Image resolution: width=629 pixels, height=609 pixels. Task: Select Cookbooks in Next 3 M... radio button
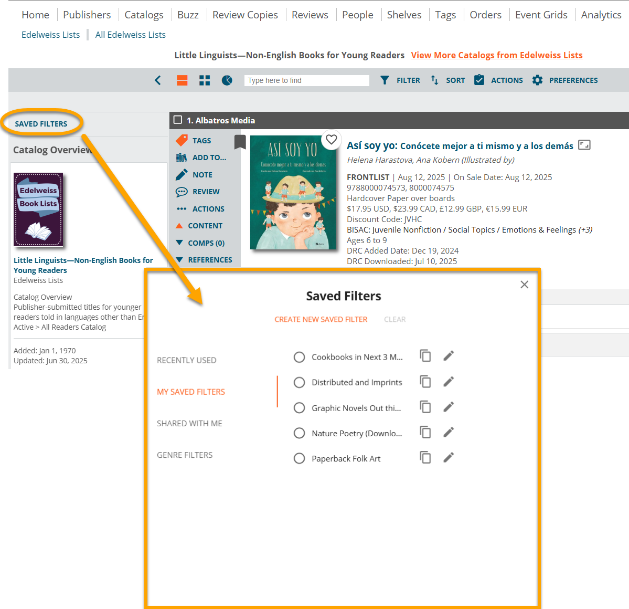pos(299,358)
